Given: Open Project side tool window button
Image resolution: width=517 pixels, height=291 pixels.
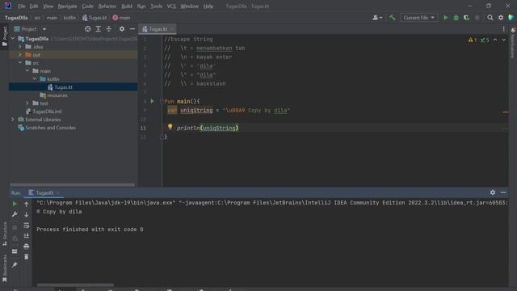Looking at the screenshot, I should [5, 36].
